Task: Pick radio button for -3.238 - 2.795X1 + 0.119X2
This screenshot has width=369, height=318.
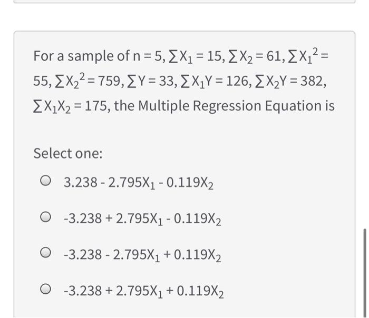Action: 45,253
